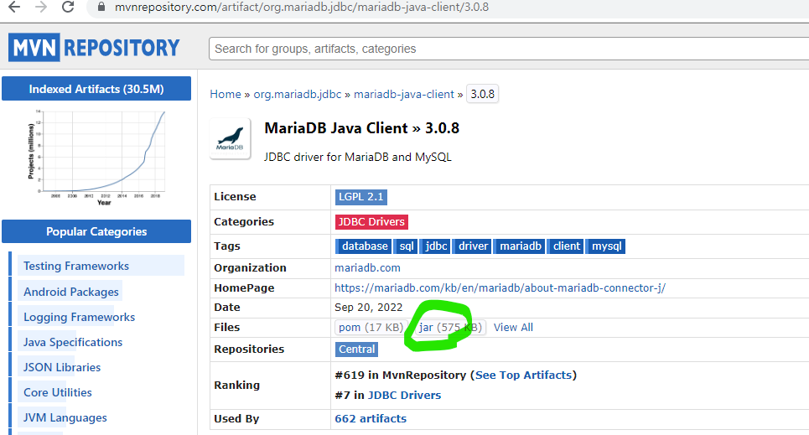
Task: Reload the page with refresh icon
Action: 68,8
